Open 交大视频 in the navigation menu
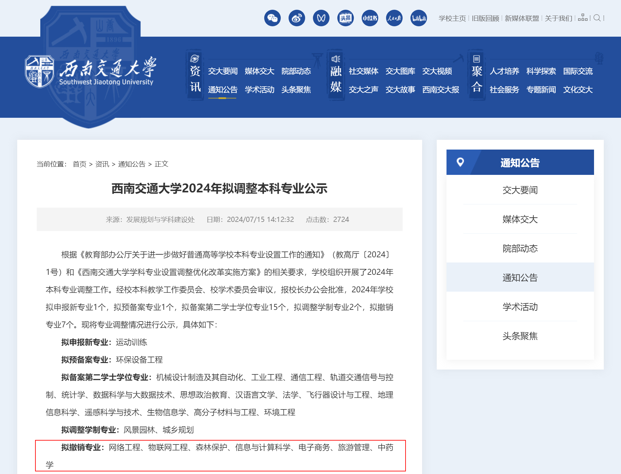This screenshot has height=474, width=621. point(437,71)
